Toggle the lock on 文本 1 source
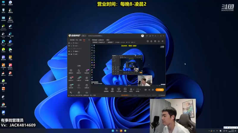The width and height of the screenshot is (238, 133). coord(71,46)
